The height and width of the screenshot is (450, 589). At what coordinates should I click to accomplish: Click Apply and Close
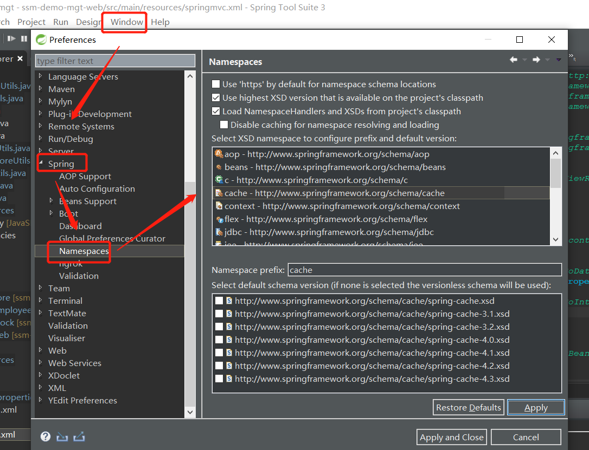452,437
